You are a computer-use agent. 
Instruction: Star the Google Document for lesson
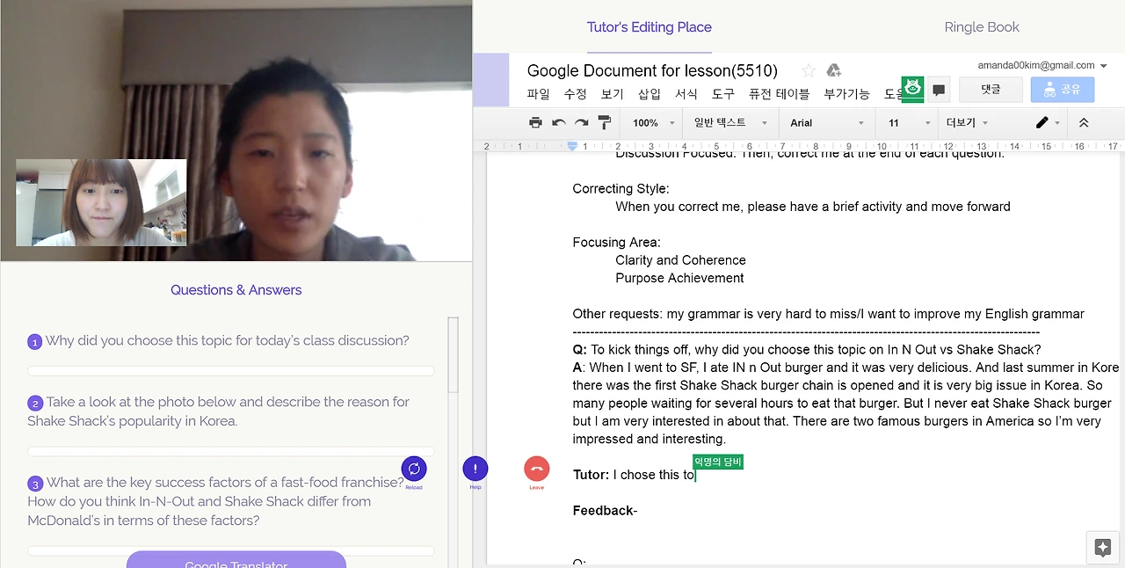(809, 70)
